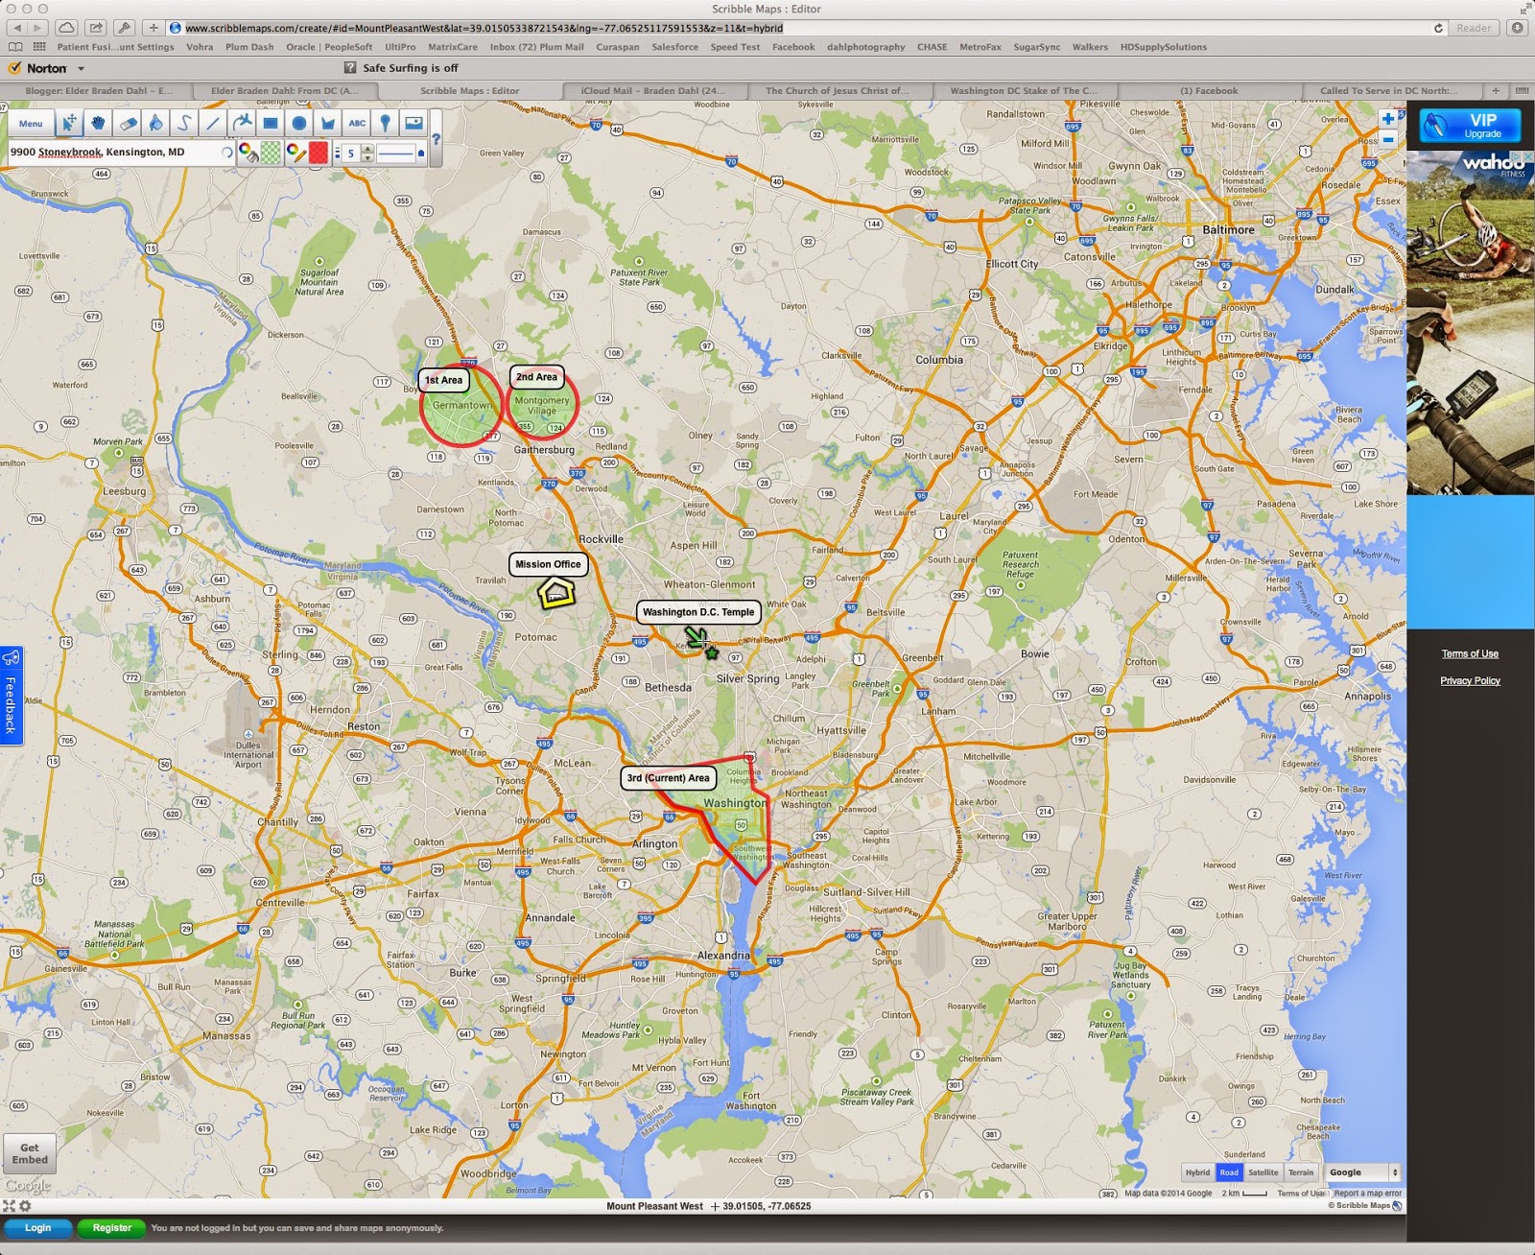Click the Register button
Image resolution: width=1535 pixels, height=1255 pixels.
111,1228
